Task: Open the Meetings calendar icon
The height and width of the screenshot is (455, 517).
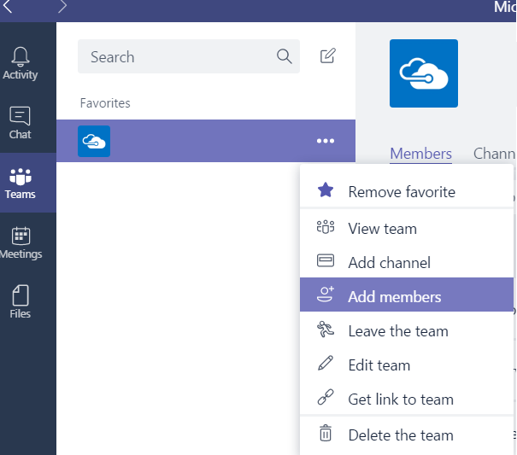Action: pyautogui.click(x=21, y=242)
